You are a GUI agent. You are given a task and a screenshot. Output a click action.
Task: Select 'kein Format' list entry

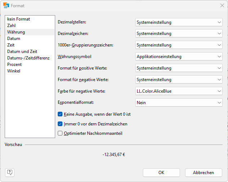click(x=18, y=19)
